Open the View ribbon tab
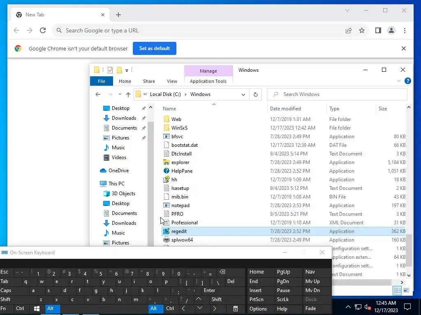 click(x=172, y=81)
